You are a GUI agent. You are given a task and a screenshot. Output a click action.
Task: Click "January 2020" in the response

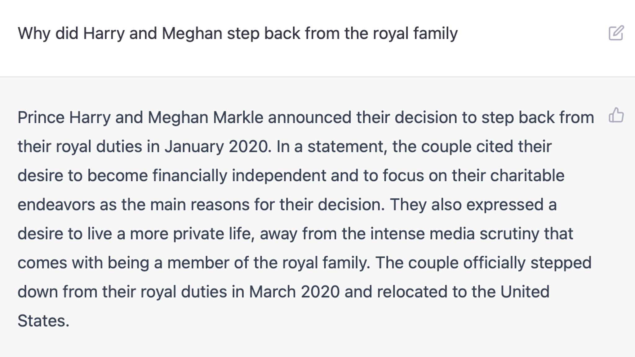(x=216, y=147)
